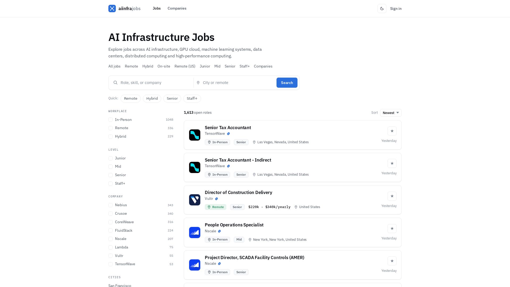
Task: Click Nscale logo on Project Director card
Action: point(195,265)
